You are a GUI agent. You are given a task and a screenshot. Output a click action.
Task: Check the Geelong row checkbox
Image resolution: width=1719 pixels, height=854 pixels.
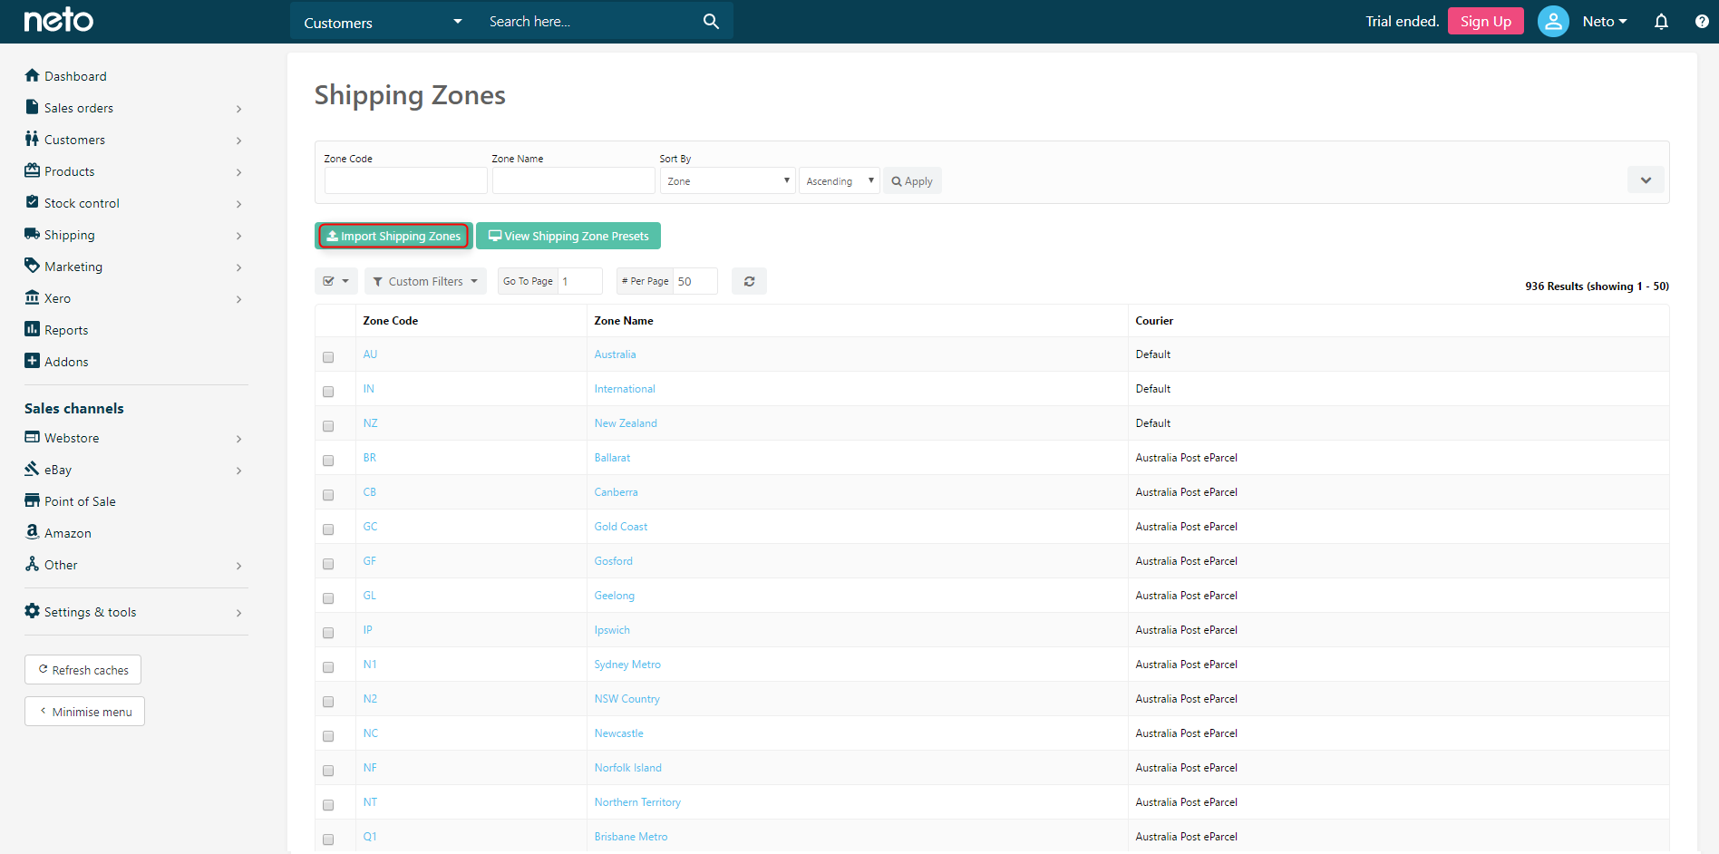click(328, 598)
